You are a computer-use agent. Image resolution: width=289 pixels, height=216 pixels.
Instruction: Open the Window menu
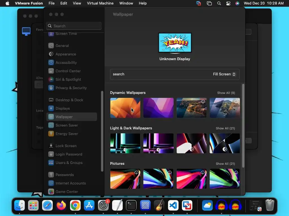126,3
